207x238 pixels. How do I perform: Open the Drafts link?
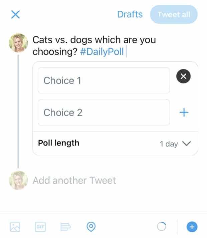[x=130, y=14]
